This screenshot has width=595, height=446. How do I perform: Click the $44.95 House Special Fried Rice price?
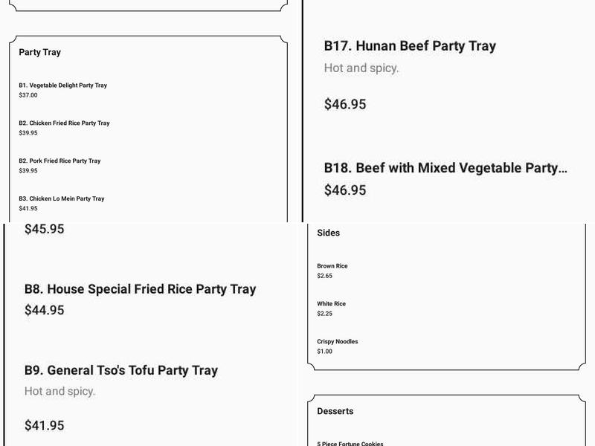[x=45, y=310]
